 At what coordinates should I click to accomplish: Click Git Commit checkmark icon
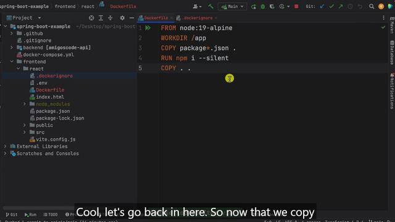click(x=331, y=7)
